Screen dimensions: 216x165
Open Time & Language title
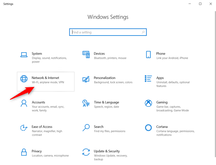click(x=106, y=102)
